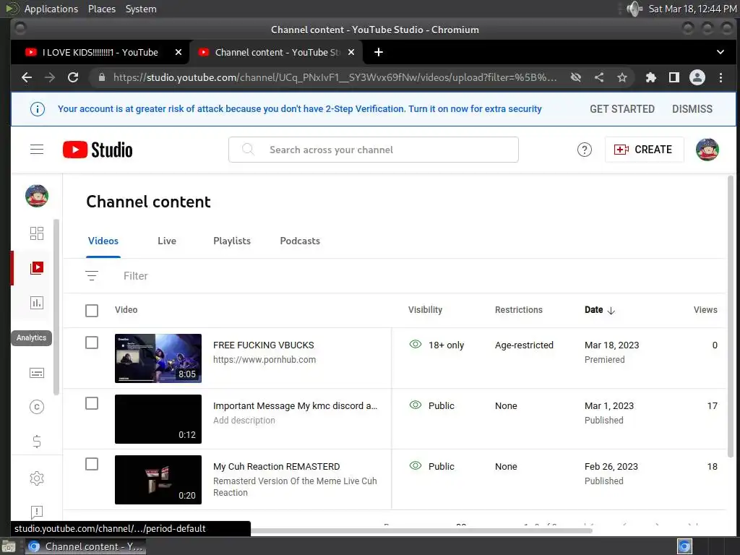This screenshot has height=555, width=740.
Task: Open Settings gear in sidebar
Action: pyautogui.click(x=37, y=478)
